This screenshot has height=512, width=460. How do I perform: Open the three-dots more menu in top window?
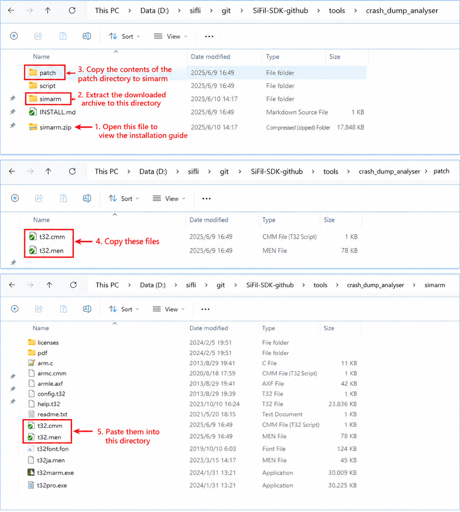tap(209, 36)
